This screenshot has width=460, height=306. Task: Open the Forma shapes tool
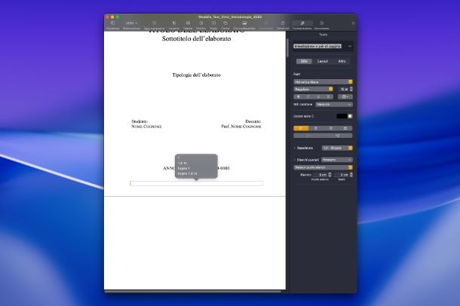[225, 25]
